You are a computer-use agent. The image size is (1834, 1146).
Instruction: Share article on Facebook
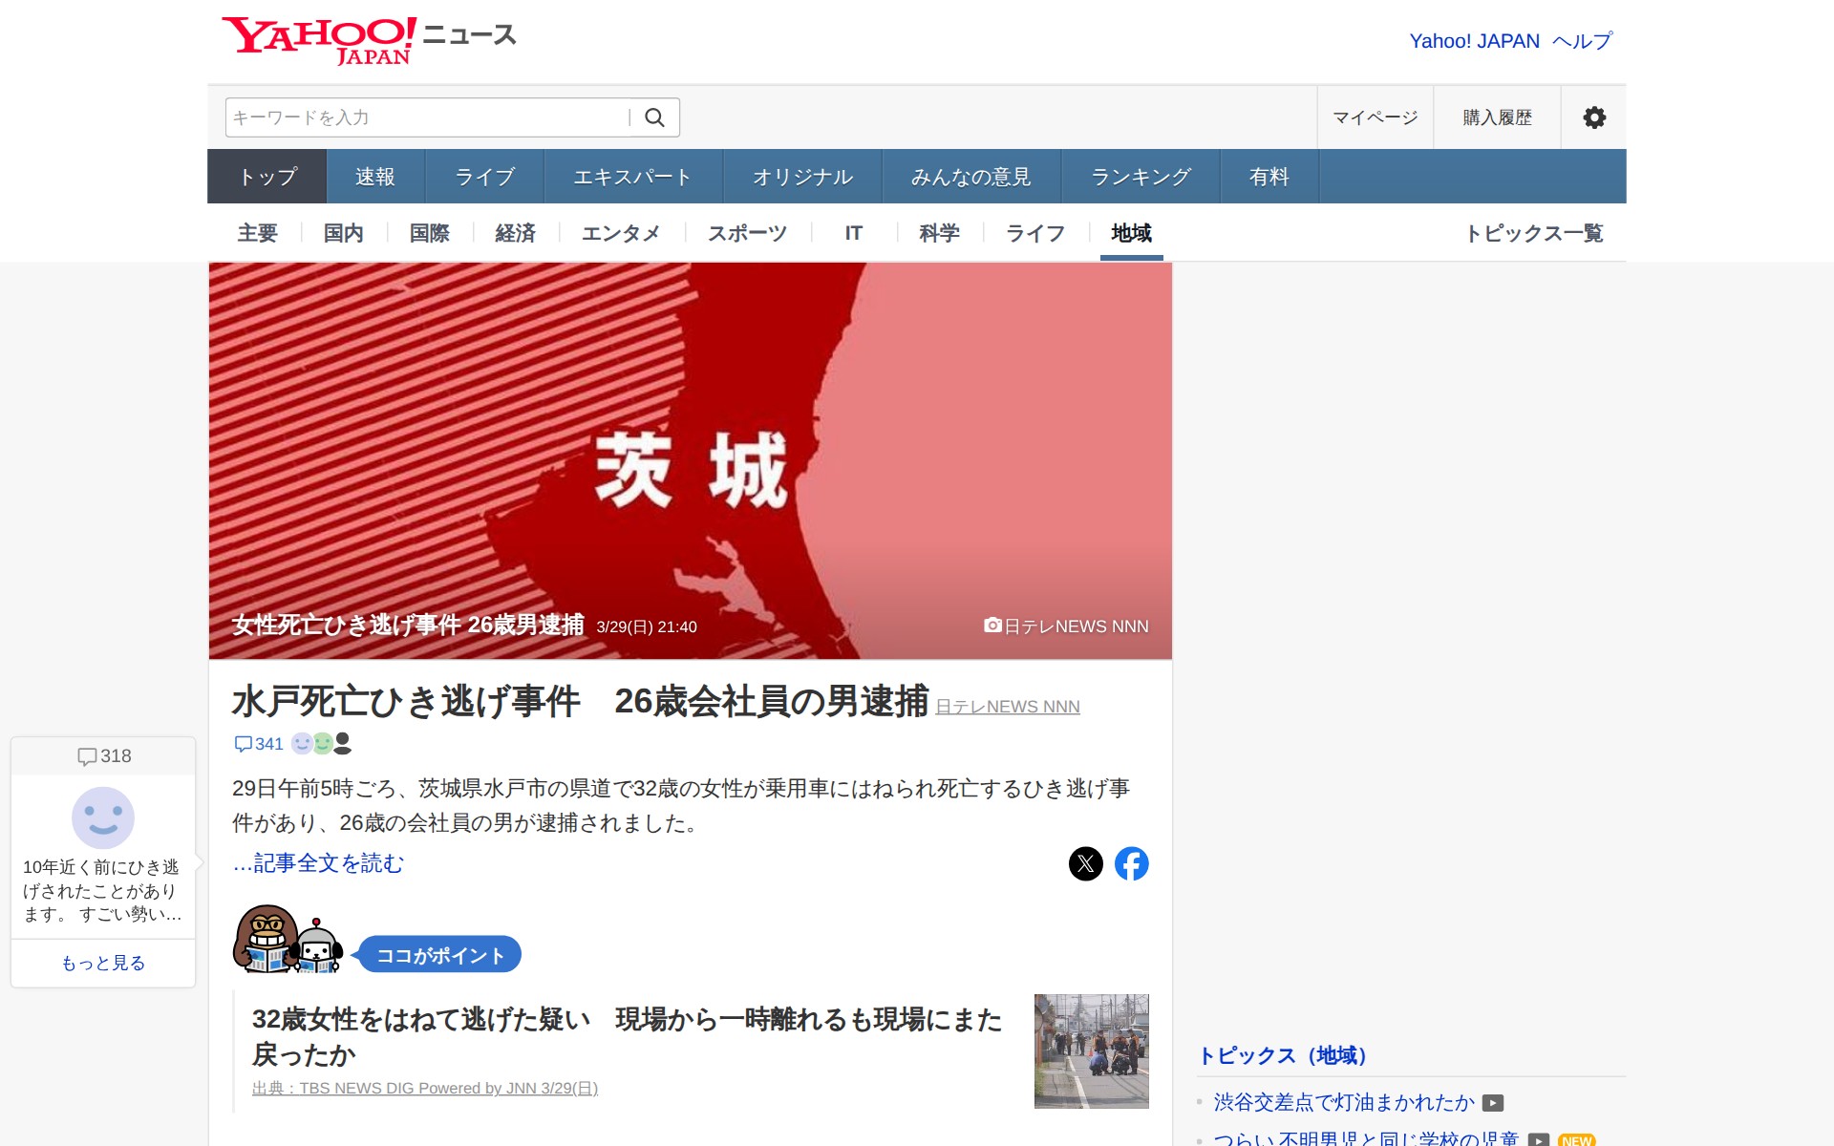coord(1131,864)
